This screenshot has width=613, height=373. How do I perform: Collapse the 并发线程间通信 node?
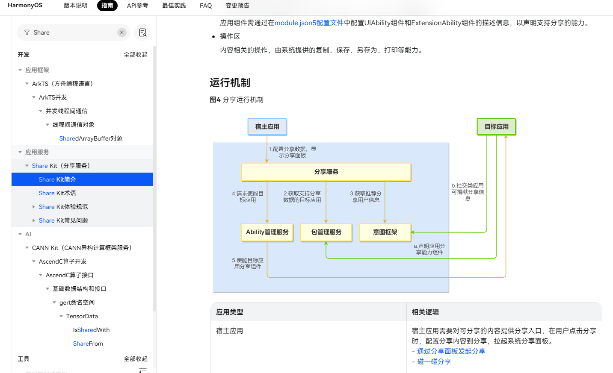(41, 111)
